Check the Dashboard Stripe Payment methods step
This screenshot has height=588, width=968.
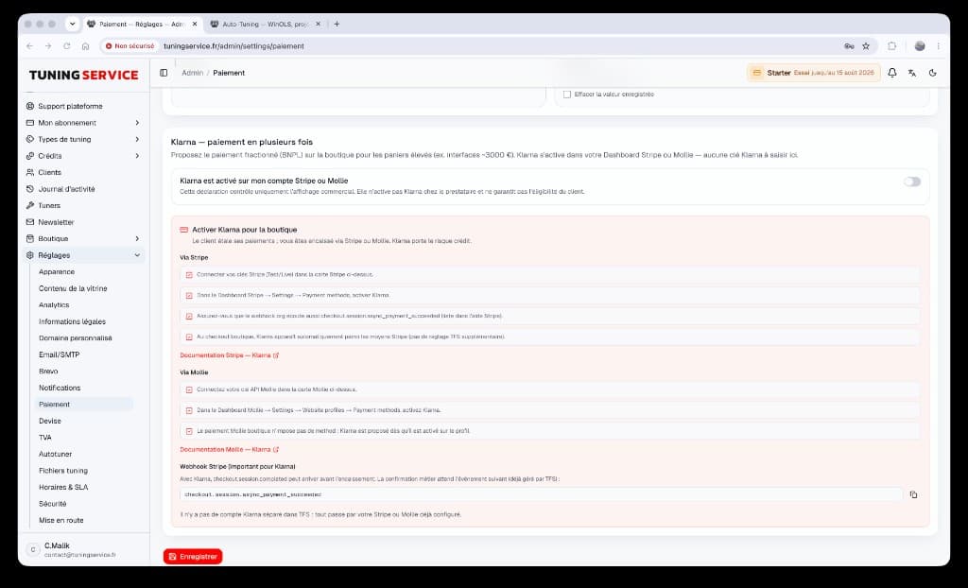(x=189, y=296)
